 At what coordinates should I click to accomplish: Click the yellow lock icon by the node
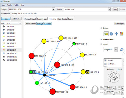click(88, 72)
